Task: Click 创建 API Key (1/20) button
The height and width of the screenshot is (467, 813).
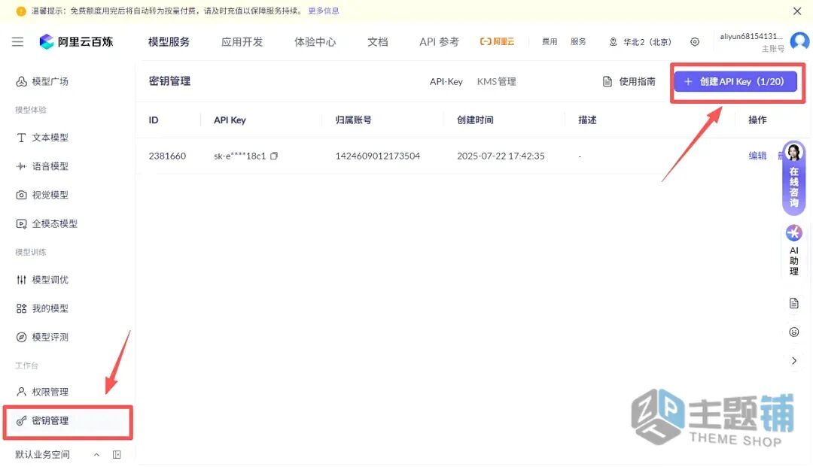Action: 735,82
